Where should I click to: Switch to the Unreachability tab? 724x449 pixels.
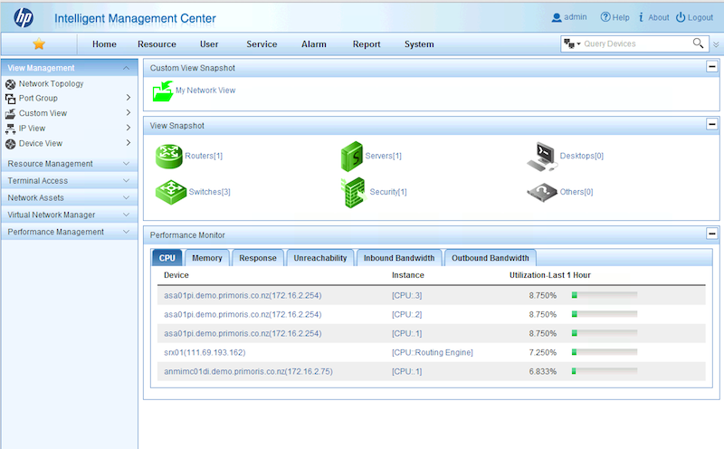click(x=320, y=258)
